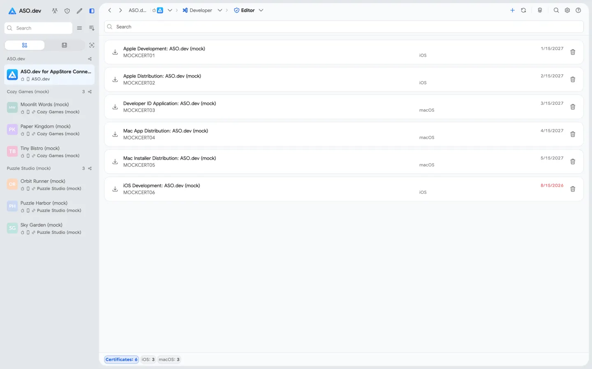The height and width of the screenshot is (369, 592).
Task: Filter by the iOS: 3 chip
Action: tap(148, 360)
